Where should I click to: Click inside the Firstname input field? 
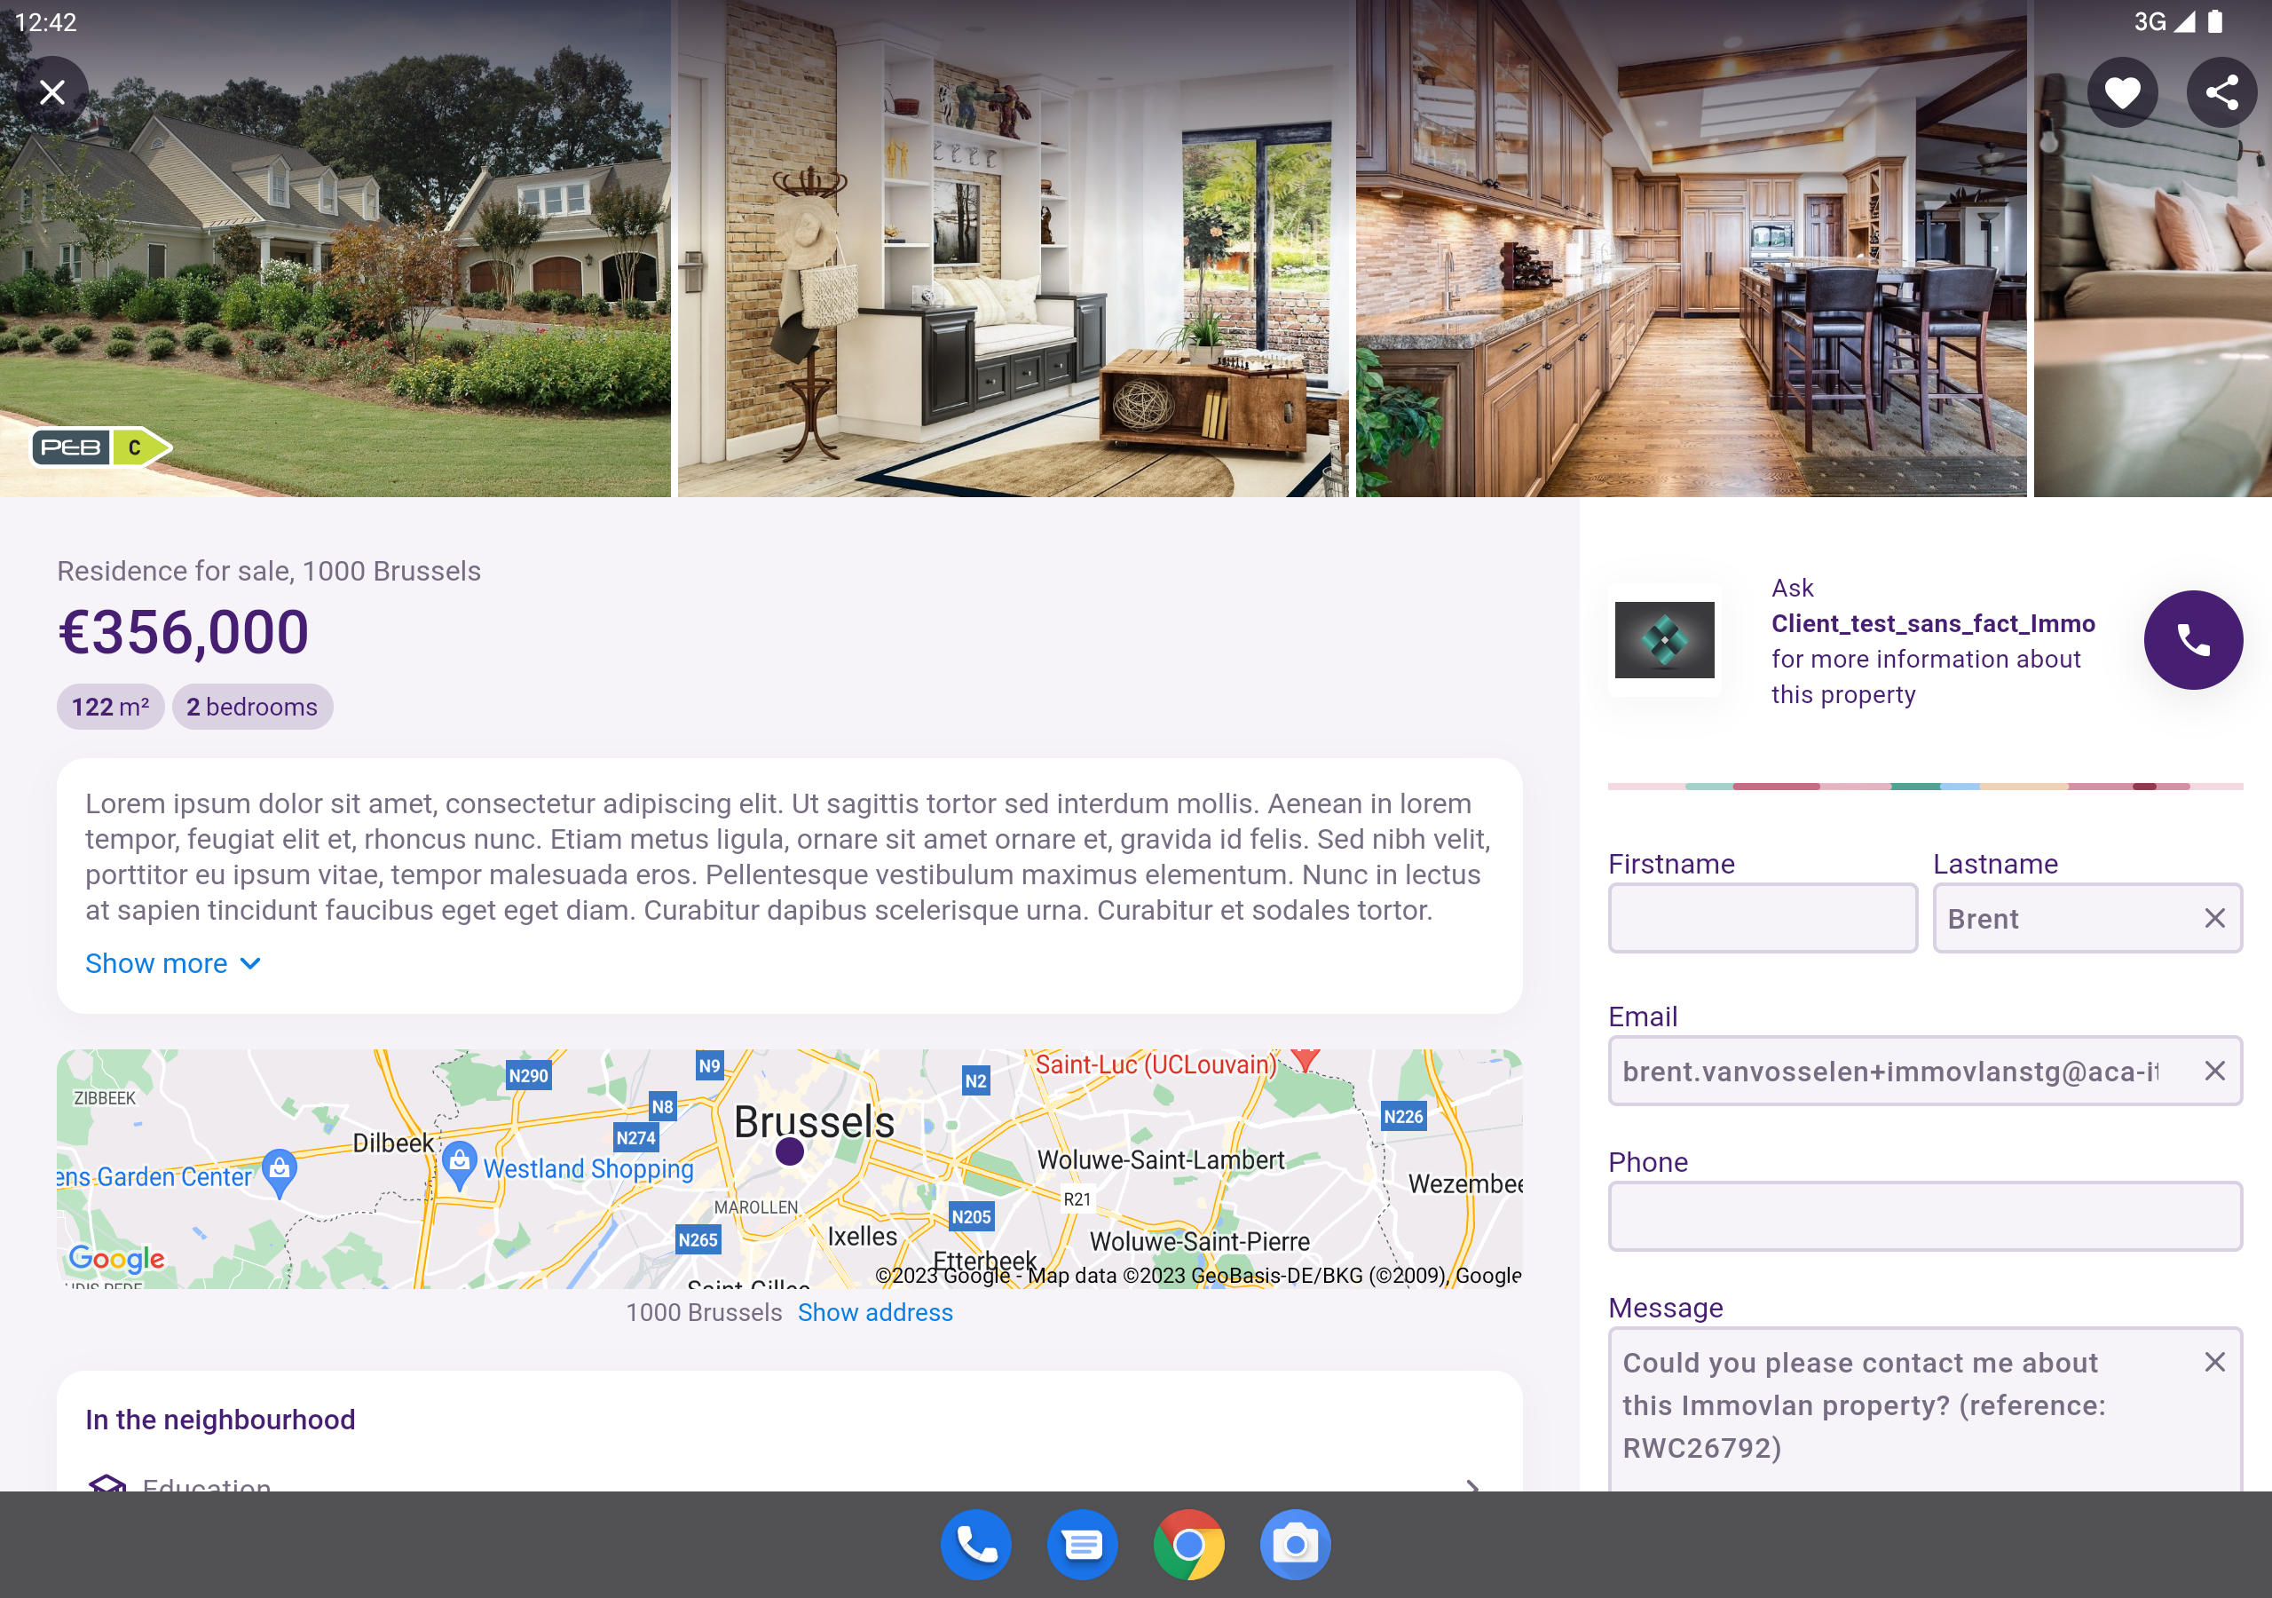(1762, 918)
